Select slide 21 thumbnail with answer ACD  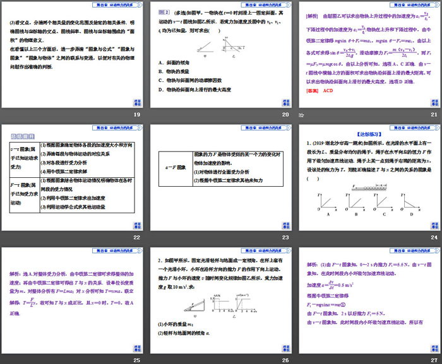tap(369, 55)
